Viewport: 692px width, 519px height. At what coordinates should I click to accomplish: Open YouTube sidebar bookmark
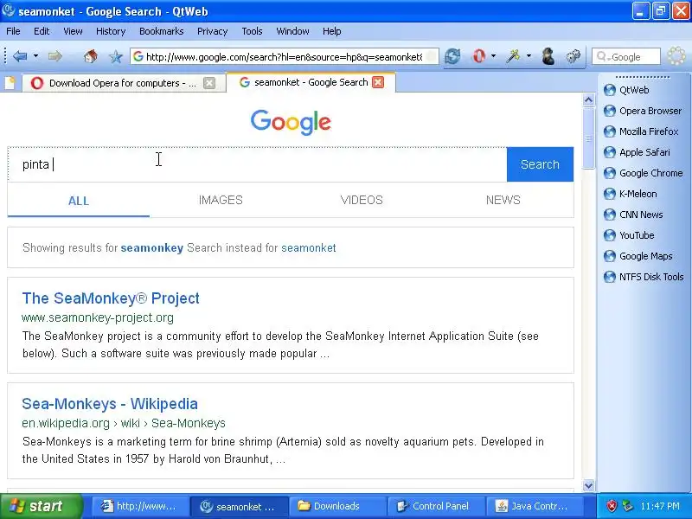coord(629,235)
